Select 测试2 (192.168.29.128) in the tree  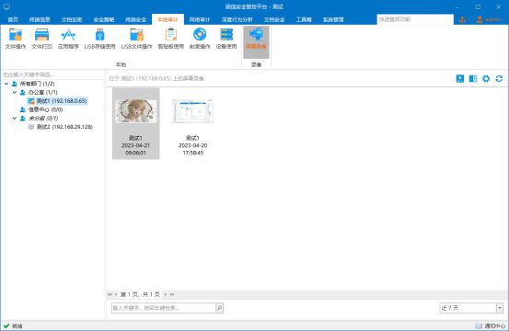coord(64,127)
